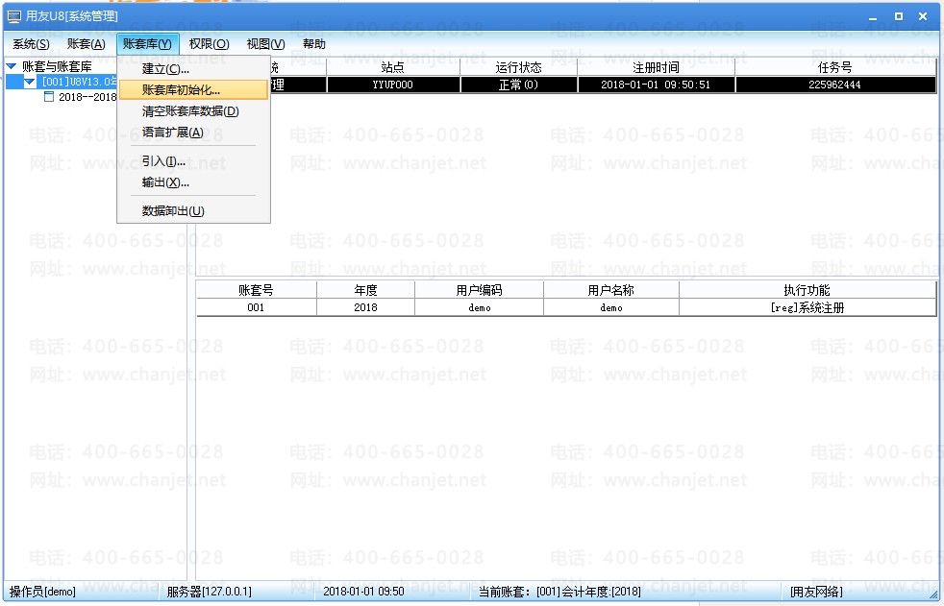Click the 执行功能 column header

pyautogui.click(x=807, y=290)
